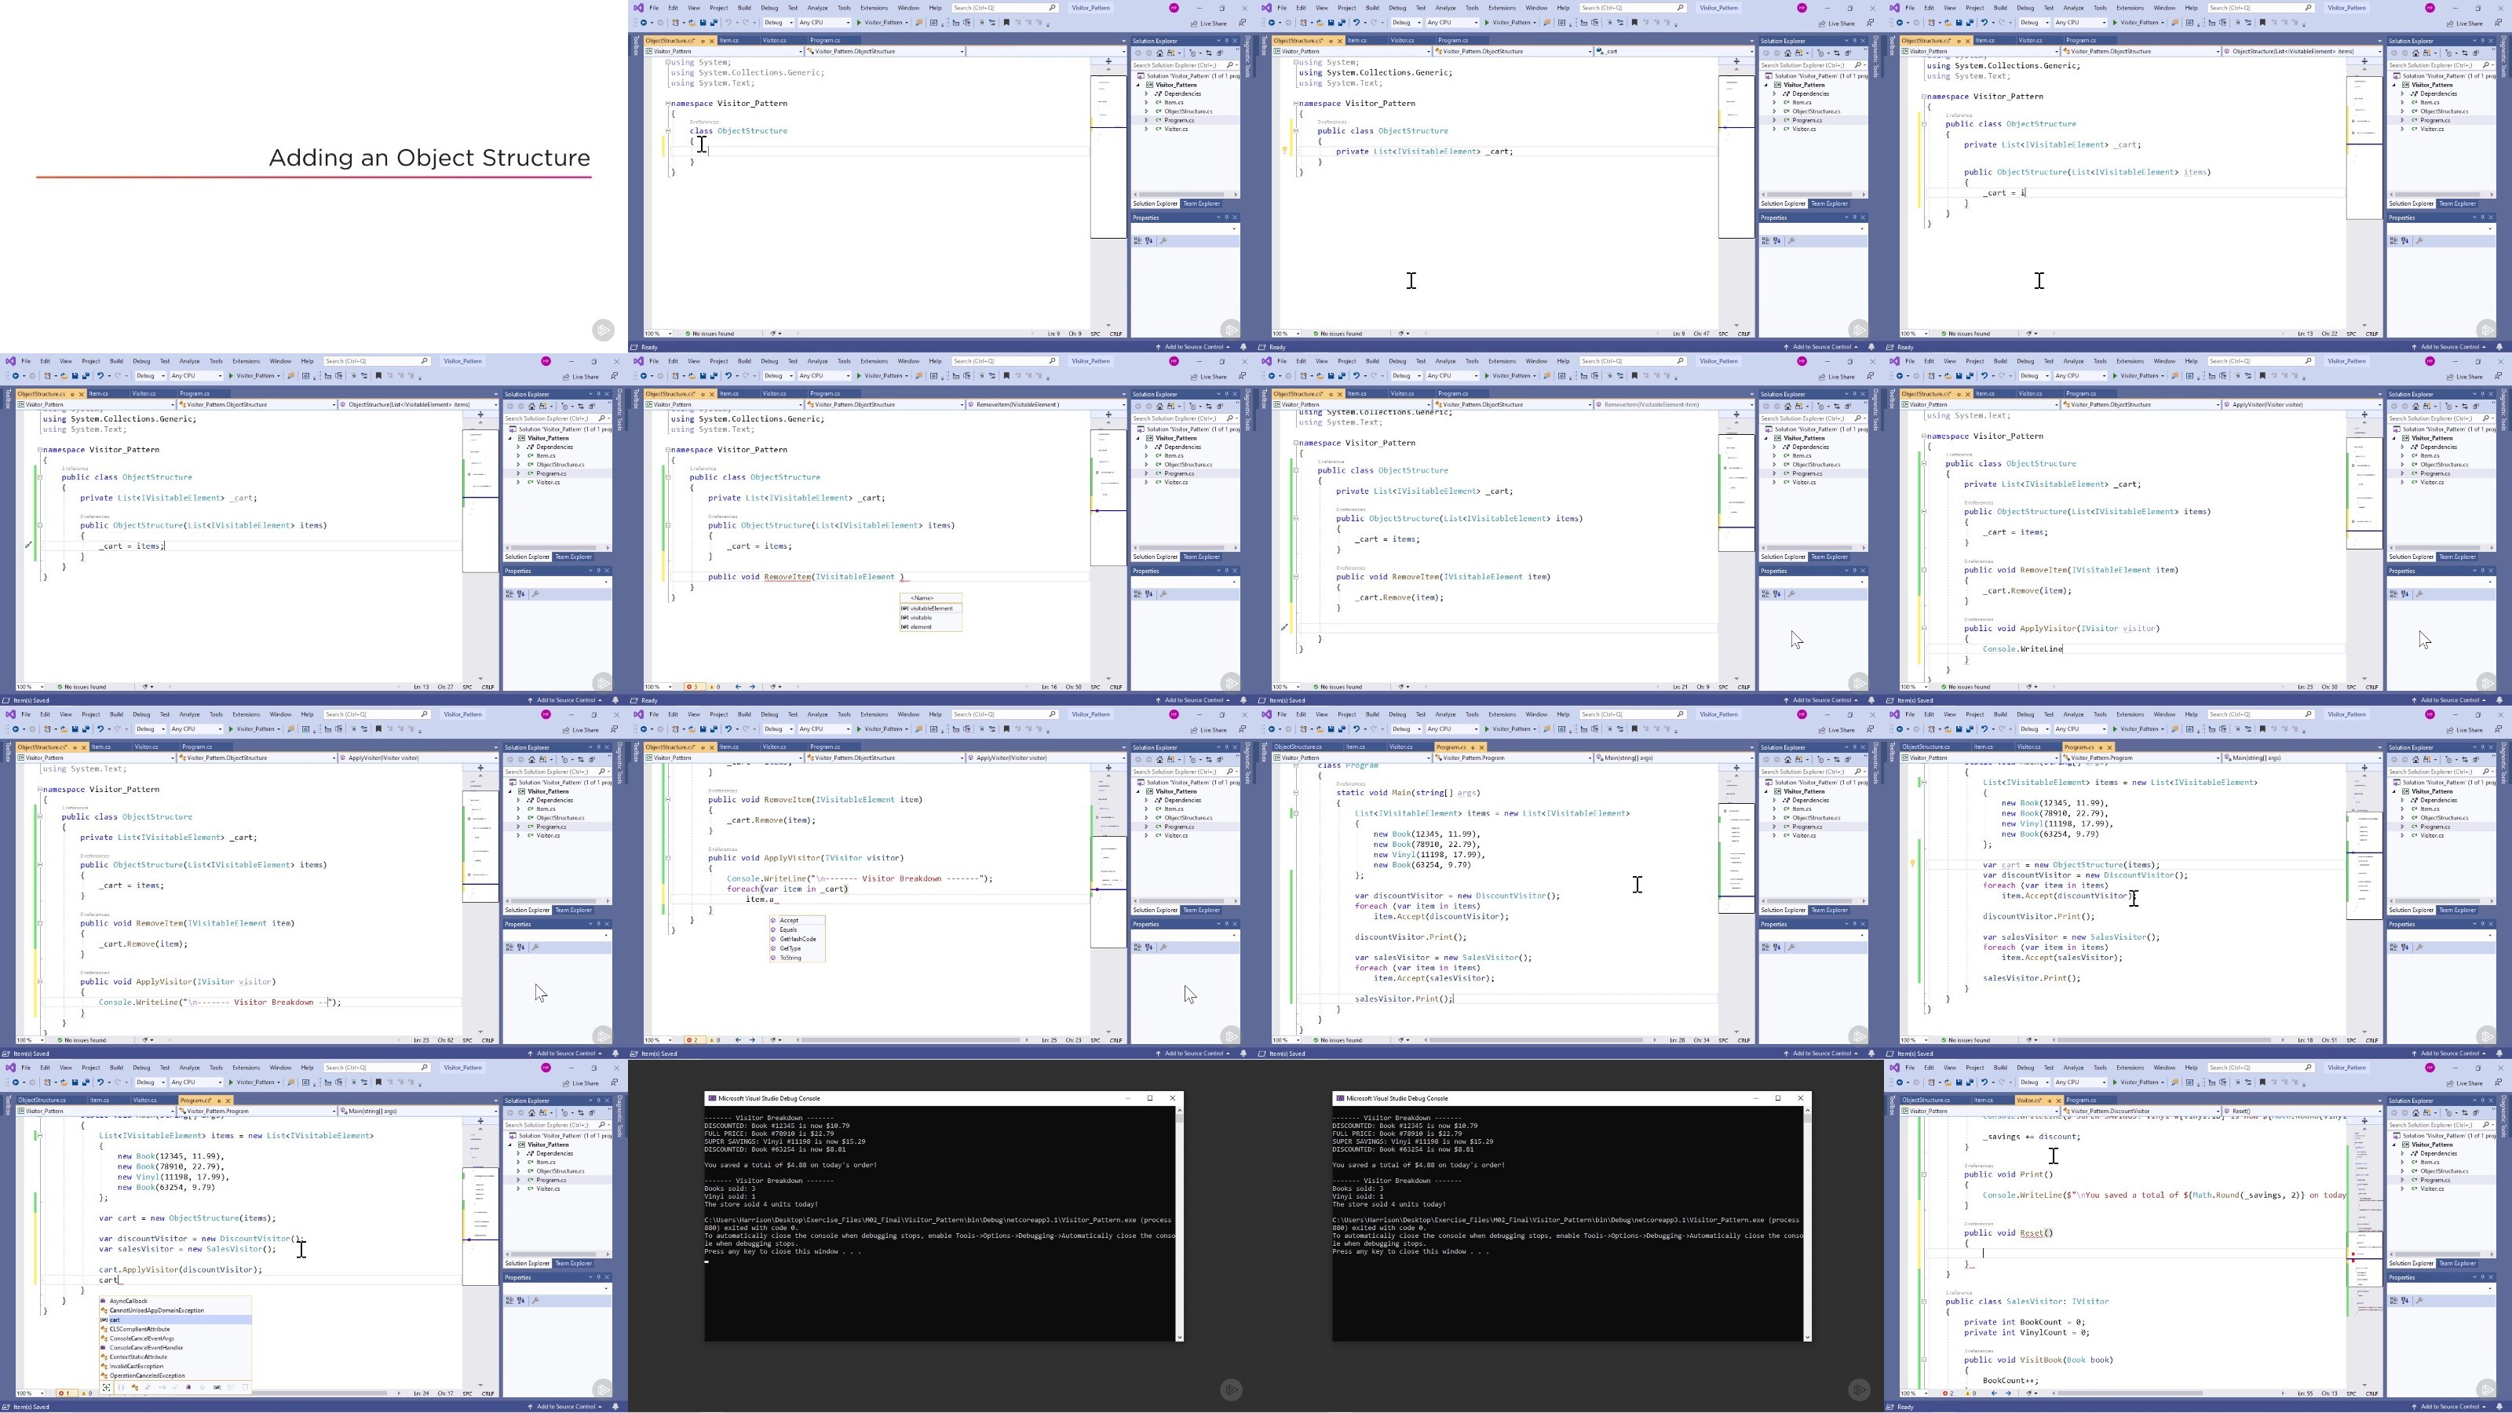Click scrollbar of Debug Console showing blinking cursor
Viewport: 2512px width, 1413px height.
point(1179,1224)
